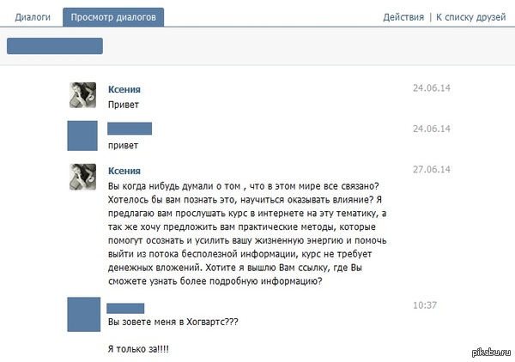Click the redacted blue bar under the tabs
Image resolution: width=515 pixels, height=362 pixels.
(55, 46)
